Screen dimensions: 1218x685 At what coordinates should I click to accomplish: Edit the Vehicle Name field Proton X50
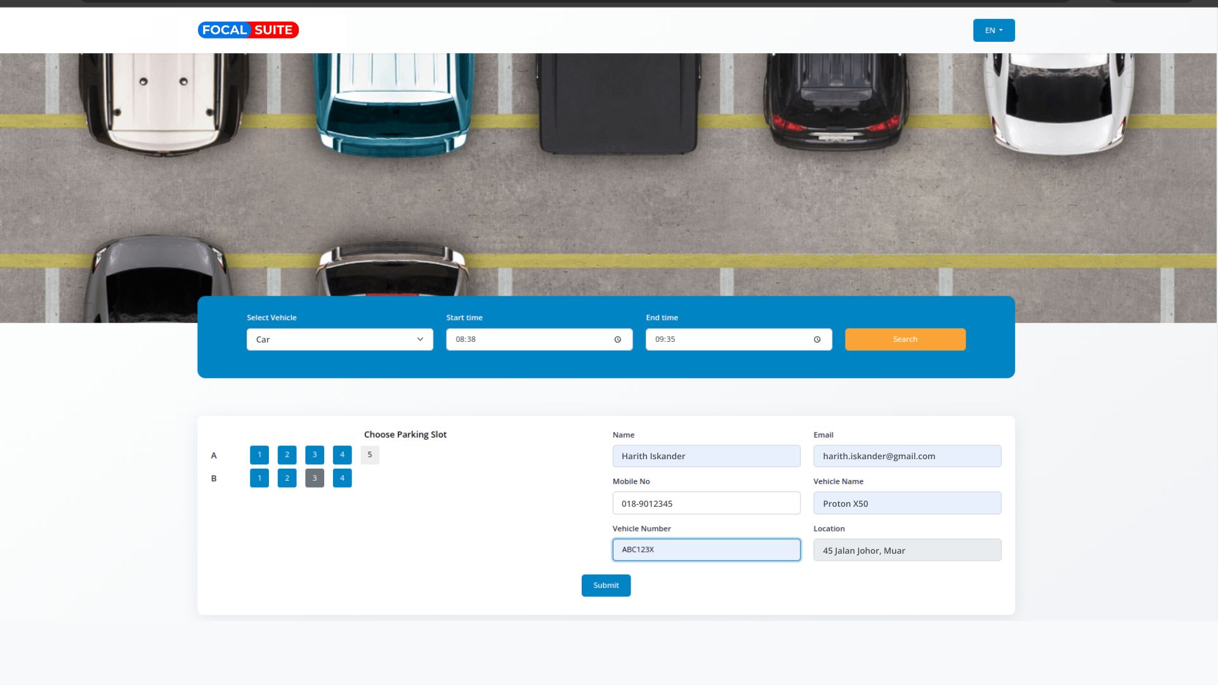coord(907,503)
